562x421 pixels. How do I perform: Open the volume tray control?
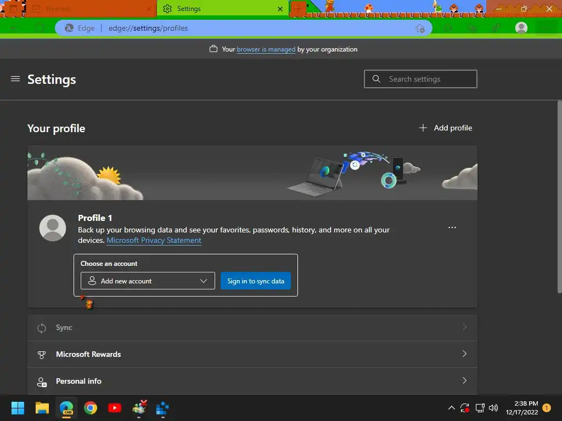493,408
